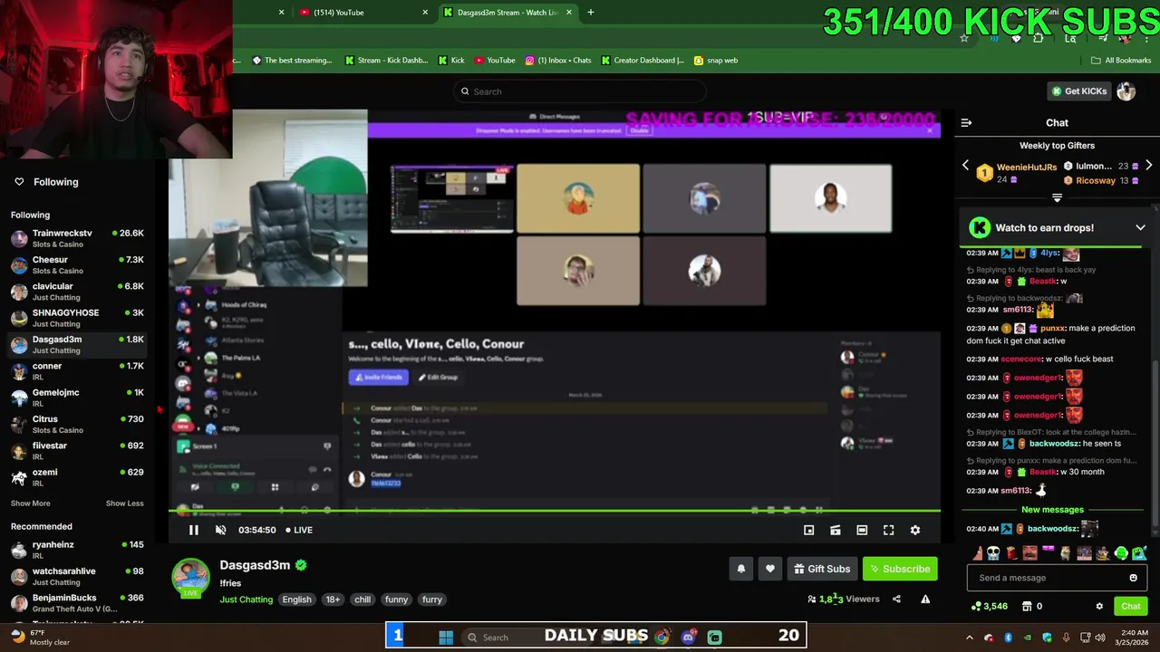
Task: Select the Dasgasd3m Stream browser tab
Action: click(507, 13)
